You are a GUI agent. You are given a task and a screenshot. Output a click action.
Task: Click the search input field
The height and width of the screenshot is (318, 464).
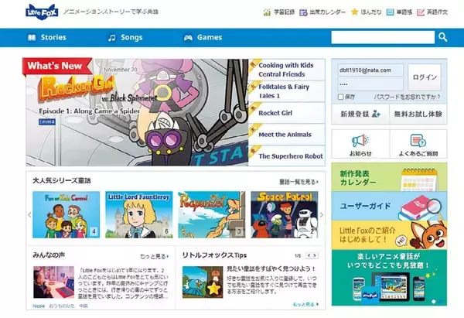pos(383,37)
